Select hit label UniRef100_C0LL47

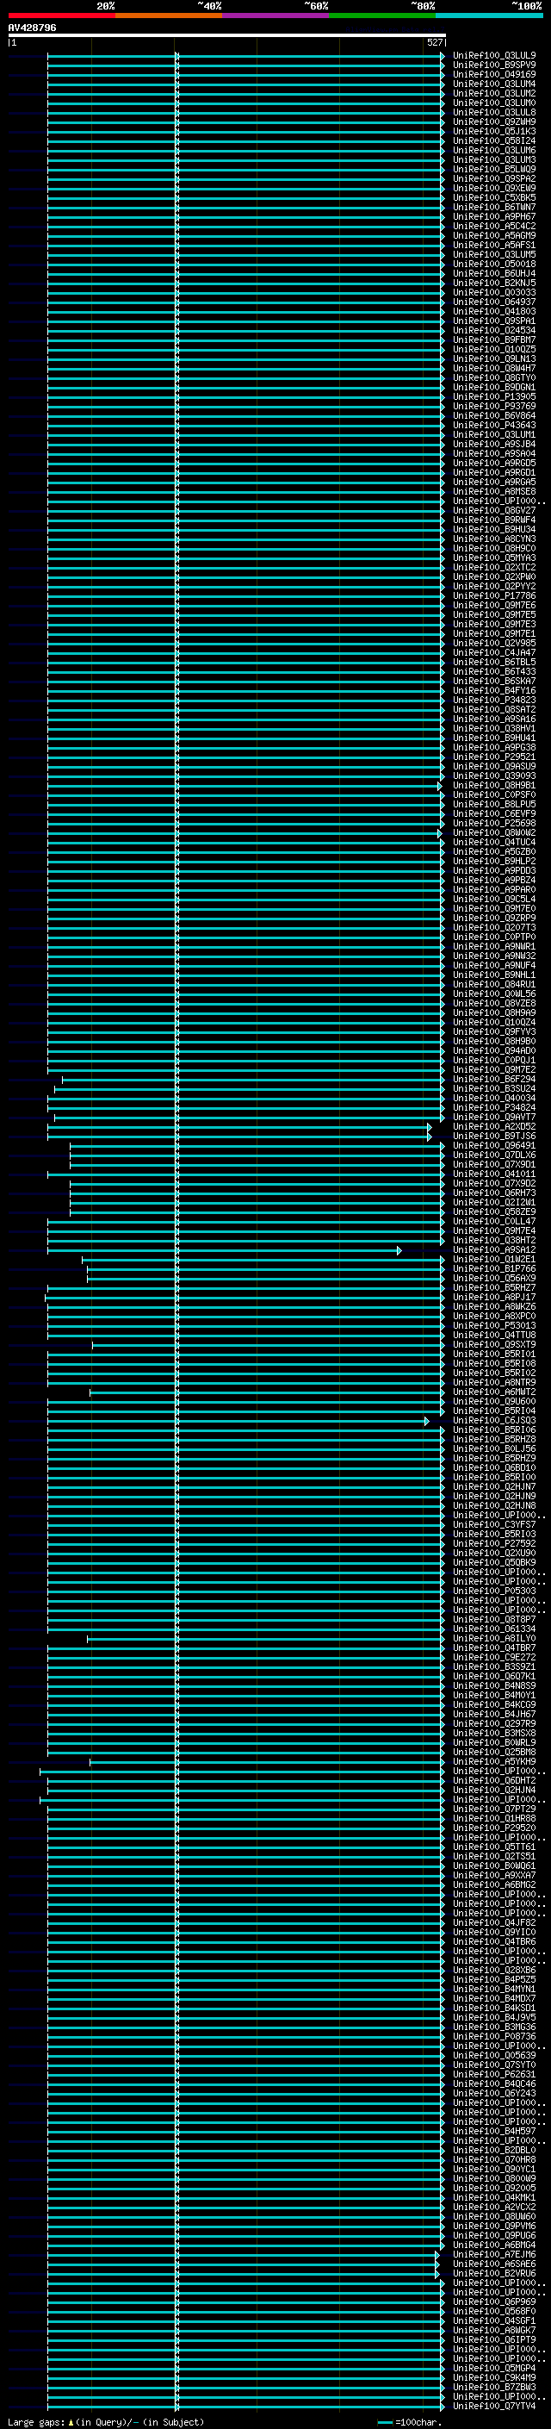[x=494, y=1222]
